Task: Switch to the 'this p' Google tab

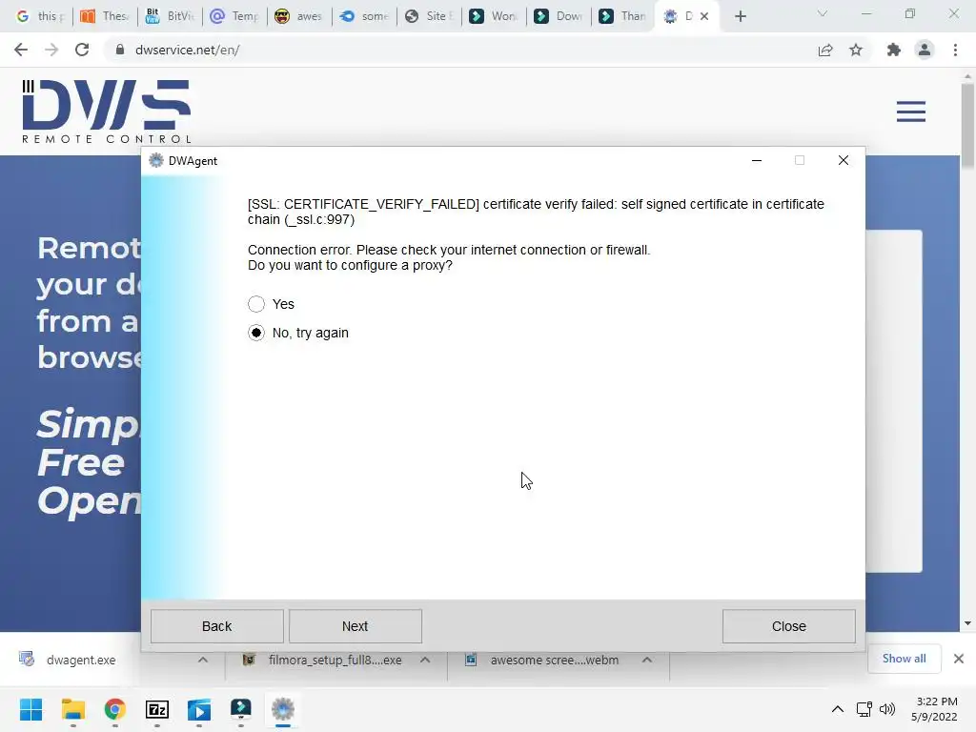Action: [40, 16]
